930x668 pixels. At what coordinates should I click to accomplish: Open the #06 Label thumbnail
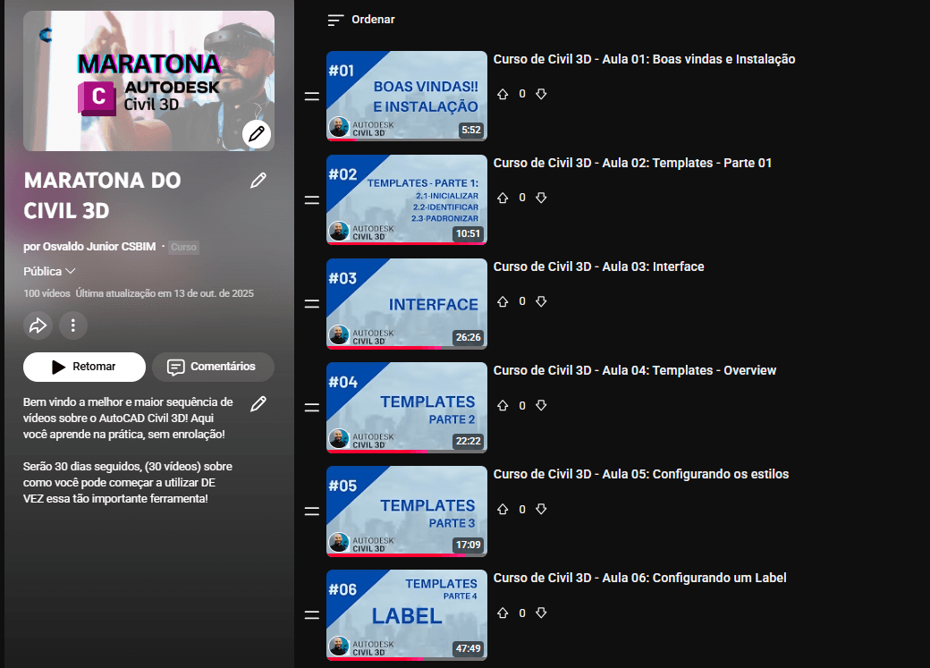coord(407,615)
